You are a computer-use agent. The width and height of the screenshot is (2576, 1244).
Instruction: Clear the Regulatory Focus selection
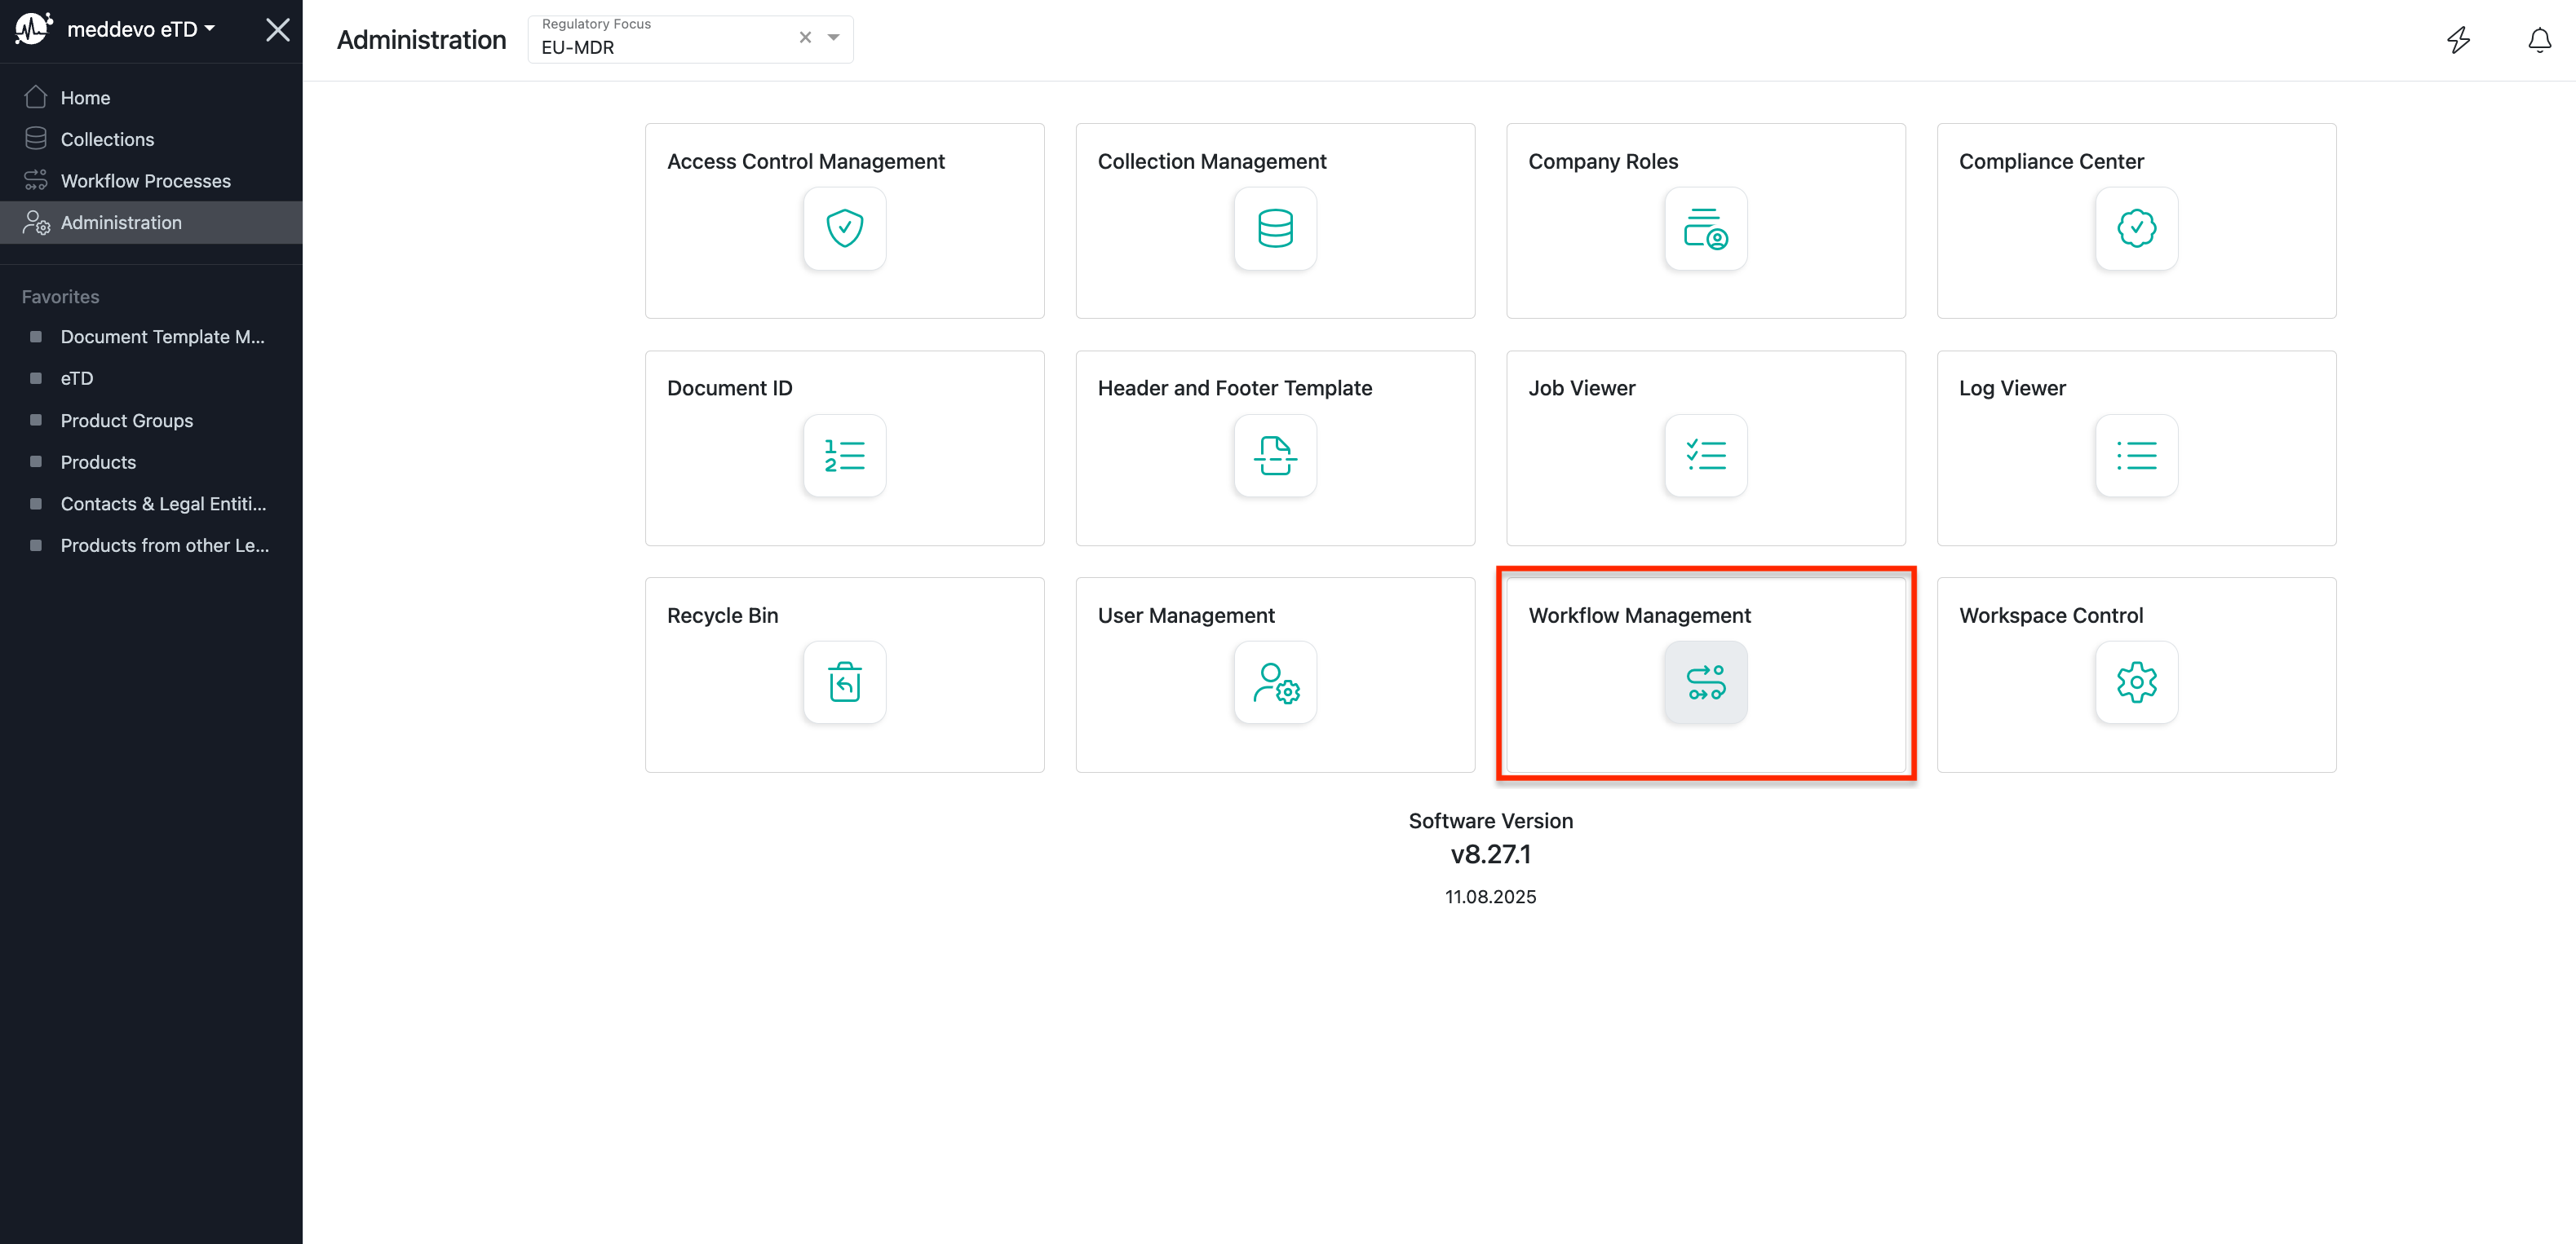805,37
